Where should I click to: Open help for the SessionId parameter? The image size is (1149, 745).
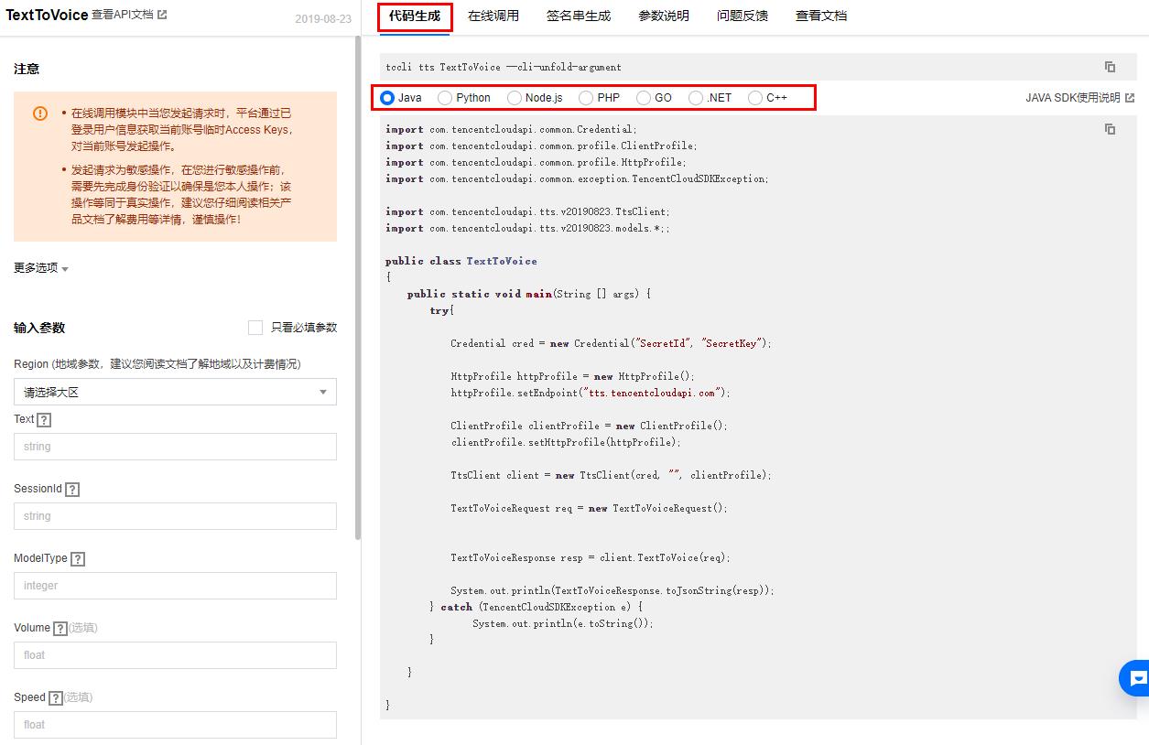(72, 490)
